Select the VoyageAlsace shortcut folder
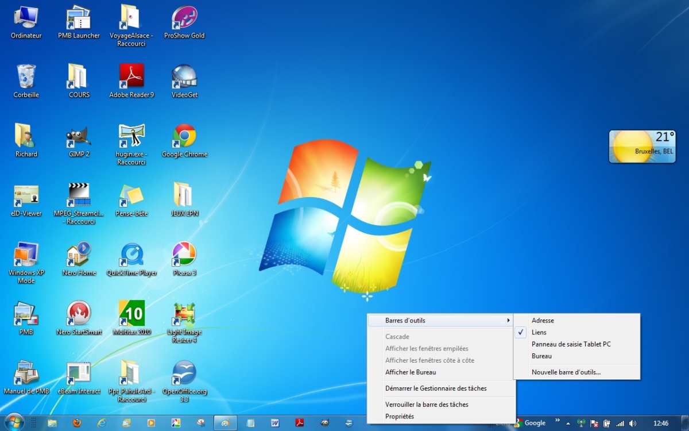 [131, 26]
